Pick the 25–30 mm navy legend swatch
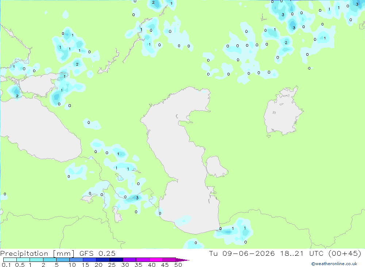The height and width of the screenshot is (267, 365). 116,260
